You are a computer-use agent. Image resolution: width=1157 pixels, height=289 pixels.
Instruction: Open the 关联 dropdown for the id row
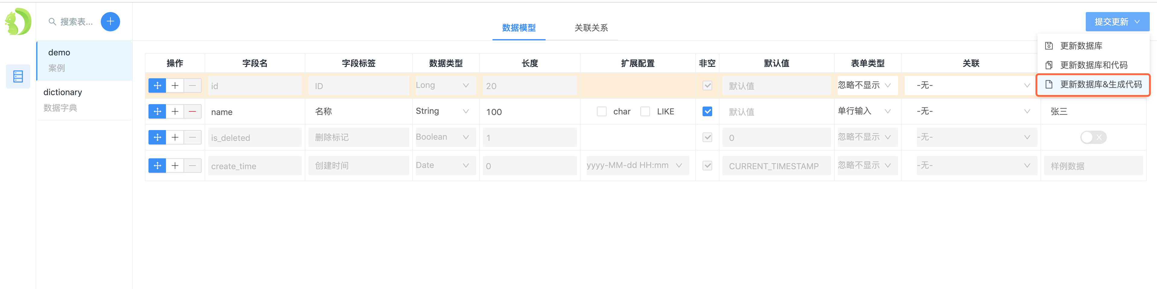point(971,85)
